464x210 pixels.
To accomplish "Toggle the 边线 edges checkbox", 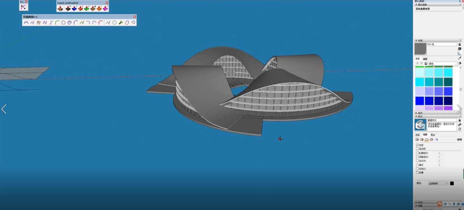I will [418, 145].
